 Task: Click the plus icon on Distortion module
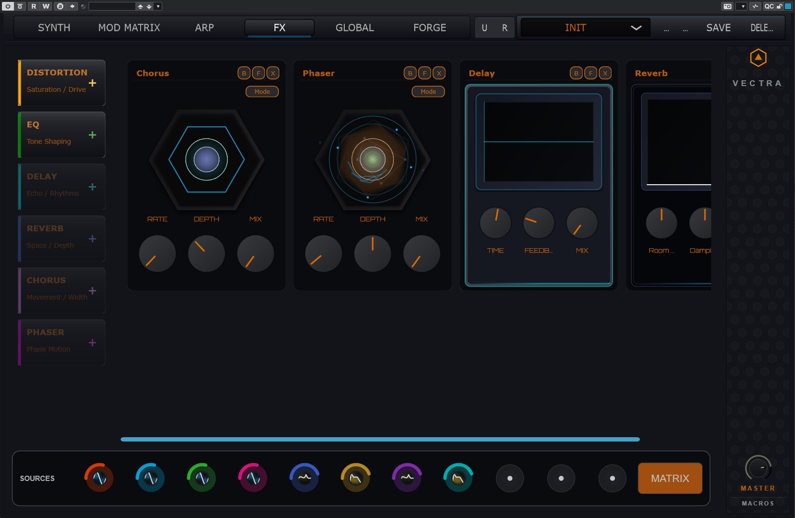click(x=92, y=83)
